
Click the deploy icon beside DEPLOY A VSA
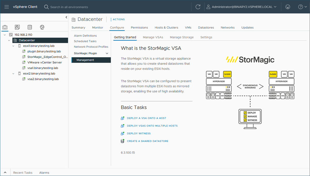[123, 118]
